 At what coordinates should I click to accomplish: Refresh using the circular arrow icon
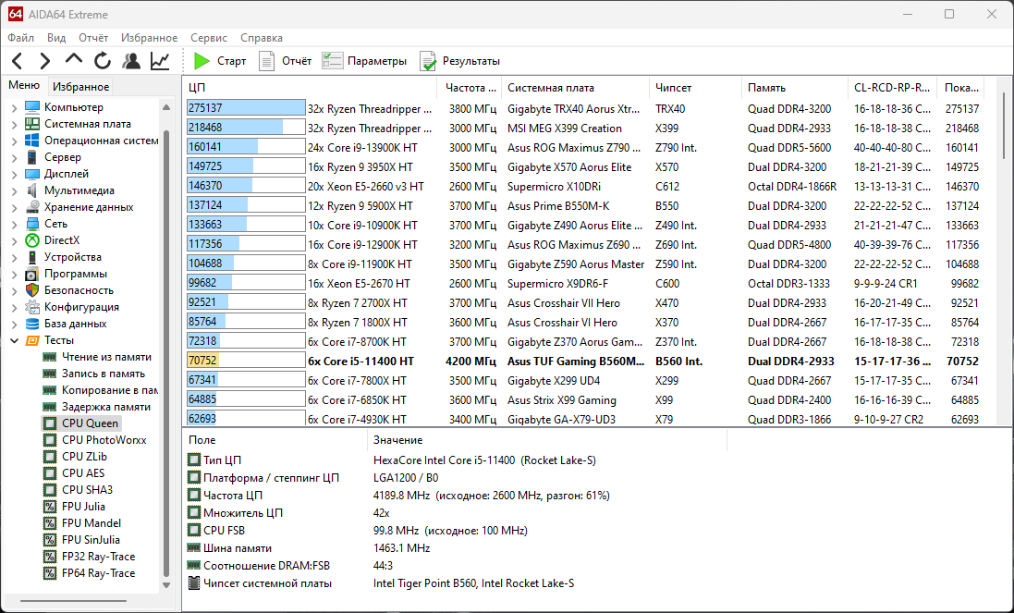[x=103, y=61]
